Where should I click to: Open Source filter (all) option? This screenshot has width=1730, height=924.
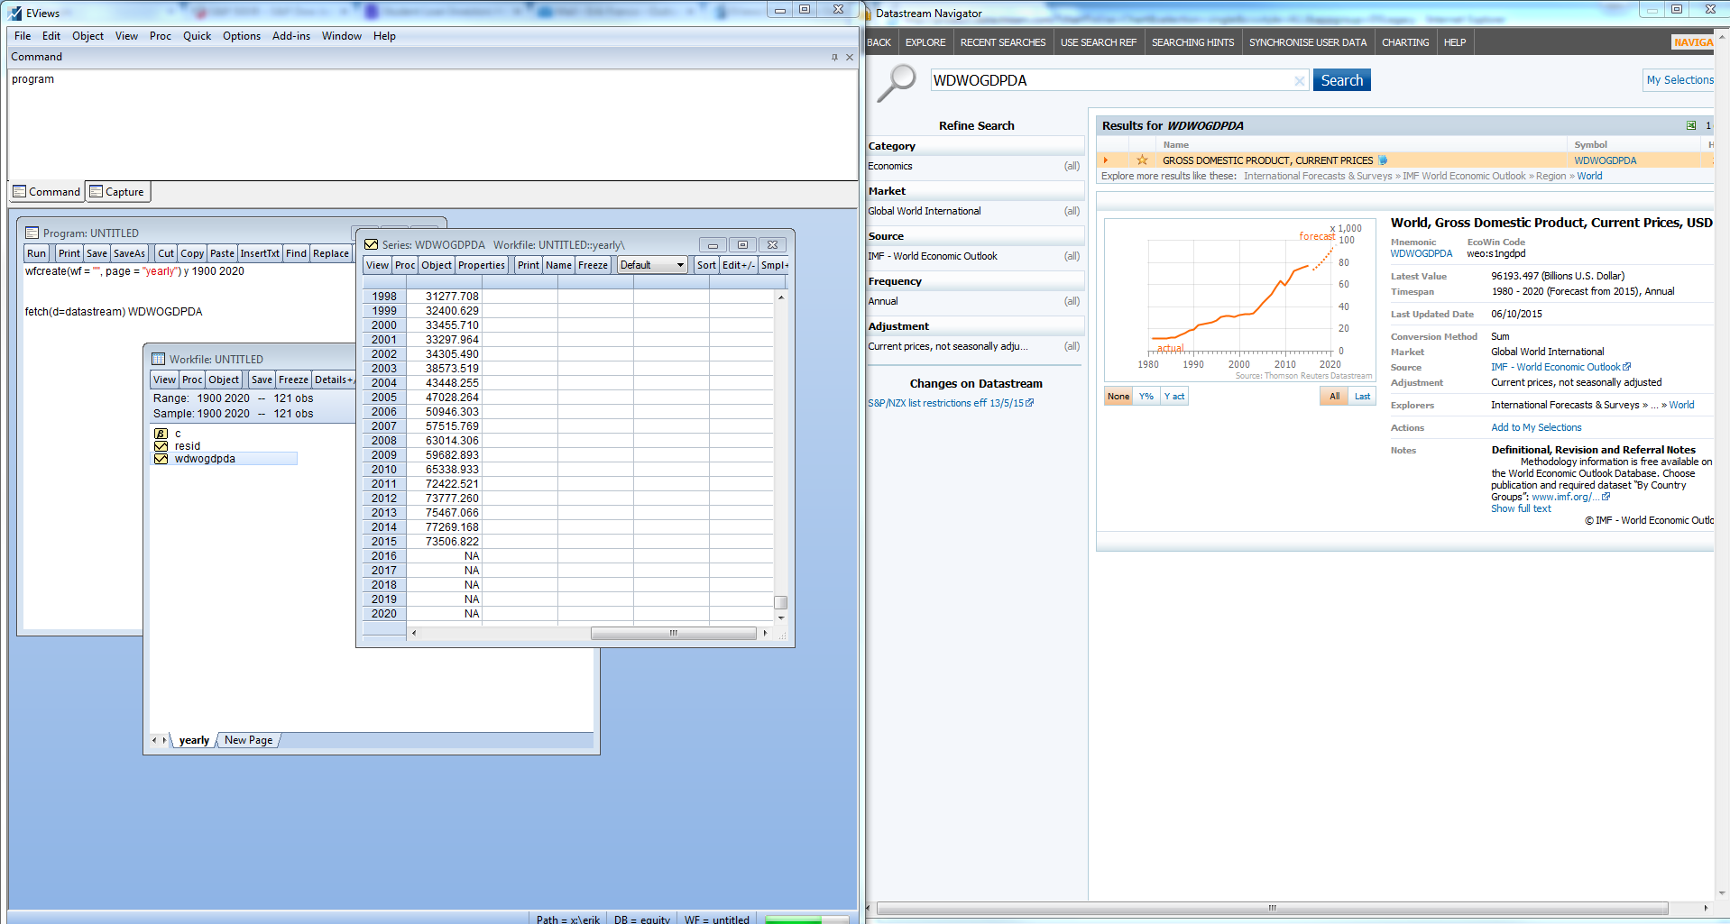pyautogui.click(x=1072, y=256)
